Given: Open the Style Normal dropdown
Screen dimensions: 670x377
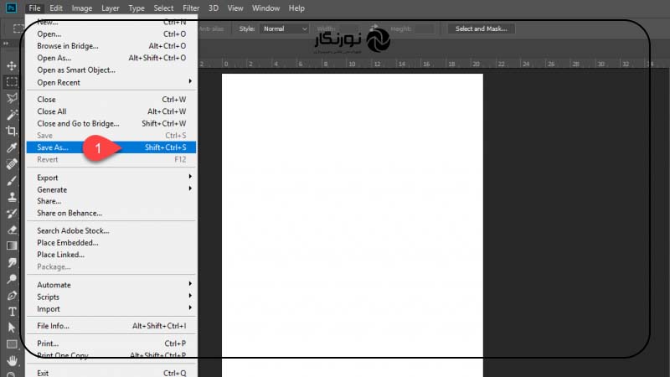Looking at the screenshot, I should coord(285,28).
